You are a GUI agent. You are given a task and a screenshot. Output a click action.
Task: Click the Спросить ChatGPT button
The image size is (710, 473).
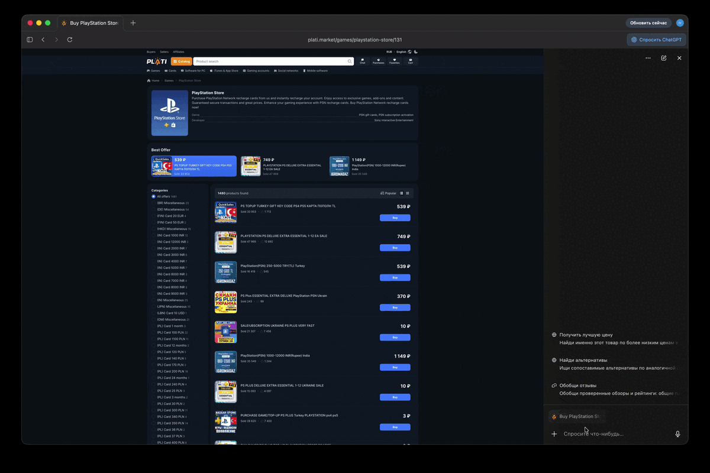pos(656,40)
